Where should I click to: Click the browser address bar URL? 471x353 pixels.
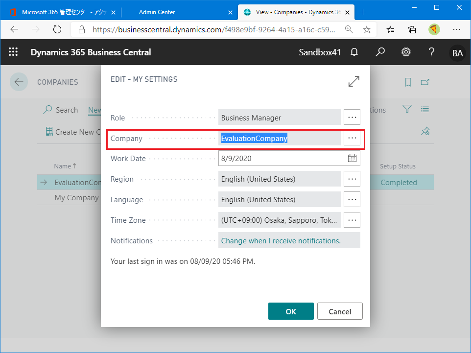[x=214, y=29]
